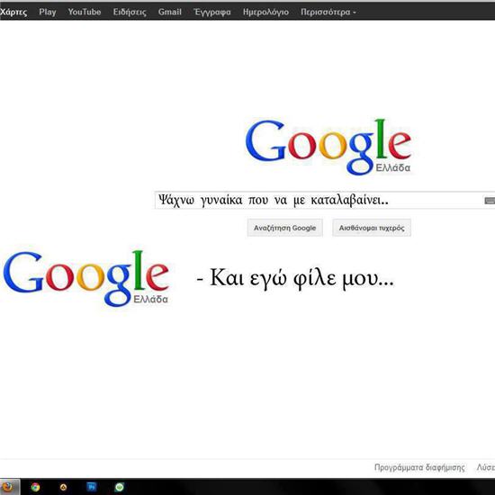Click the Αισθάνομαι τυχερός button
Screen dimensions: 495x495
[372, 228]
